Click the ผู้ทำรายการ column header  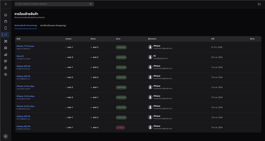(x=152, y=39)
